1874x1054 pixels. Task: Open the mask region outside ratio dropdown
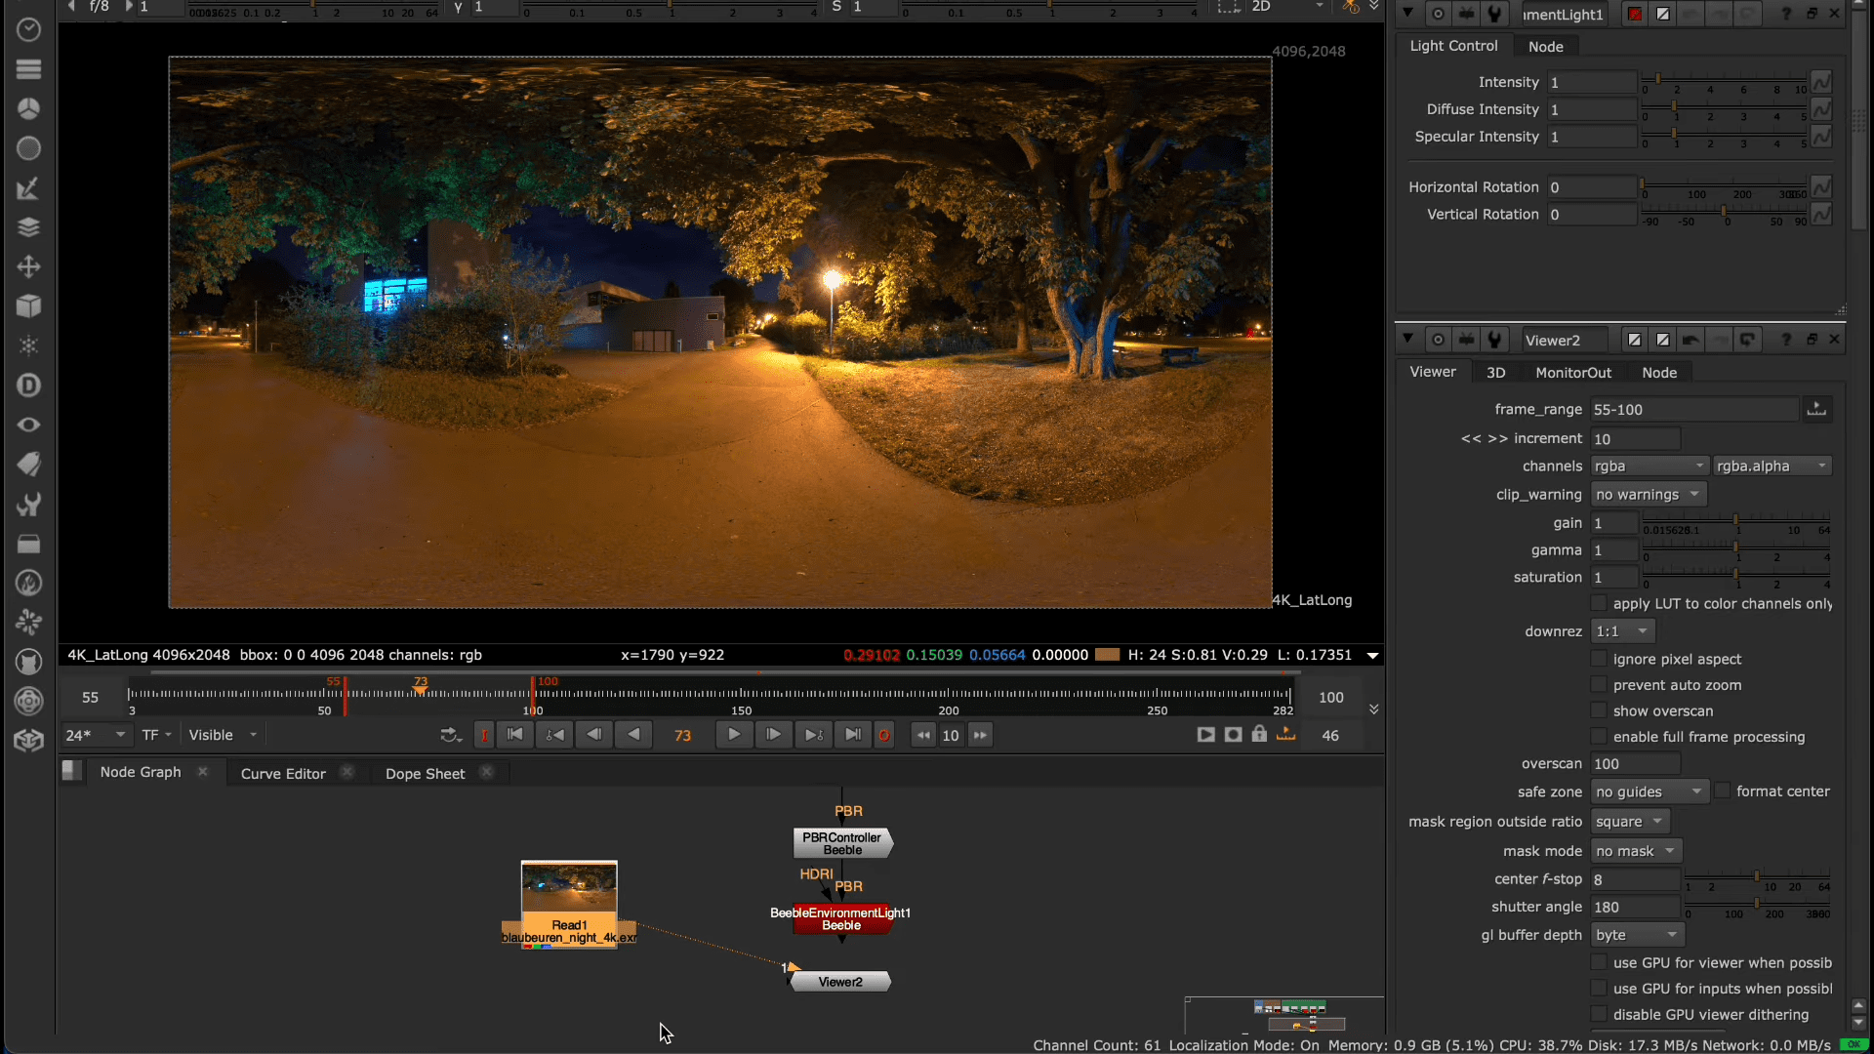(1630, 821)
